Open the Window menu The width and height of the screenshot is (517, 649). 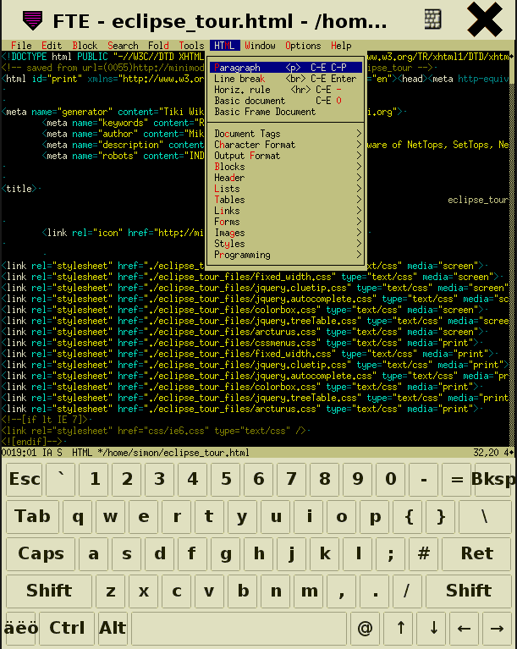point(260,46)
